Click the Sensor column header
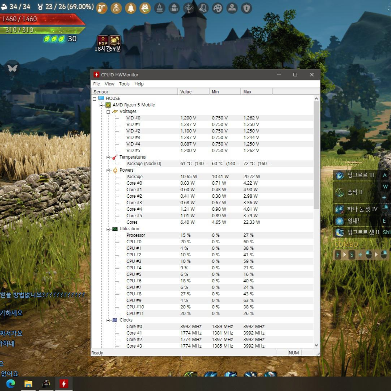Viewport: 391px width, 391px height. tap(135, 92)
